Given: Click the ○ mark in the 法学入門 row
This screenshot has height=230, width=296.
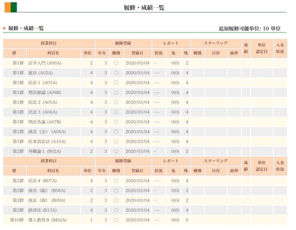Looking at the screenshot, I should [x=116, y=63].
